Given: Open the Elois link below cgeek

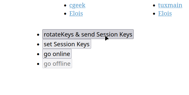Looking at the screenshot, I should (x=76, y=13).
